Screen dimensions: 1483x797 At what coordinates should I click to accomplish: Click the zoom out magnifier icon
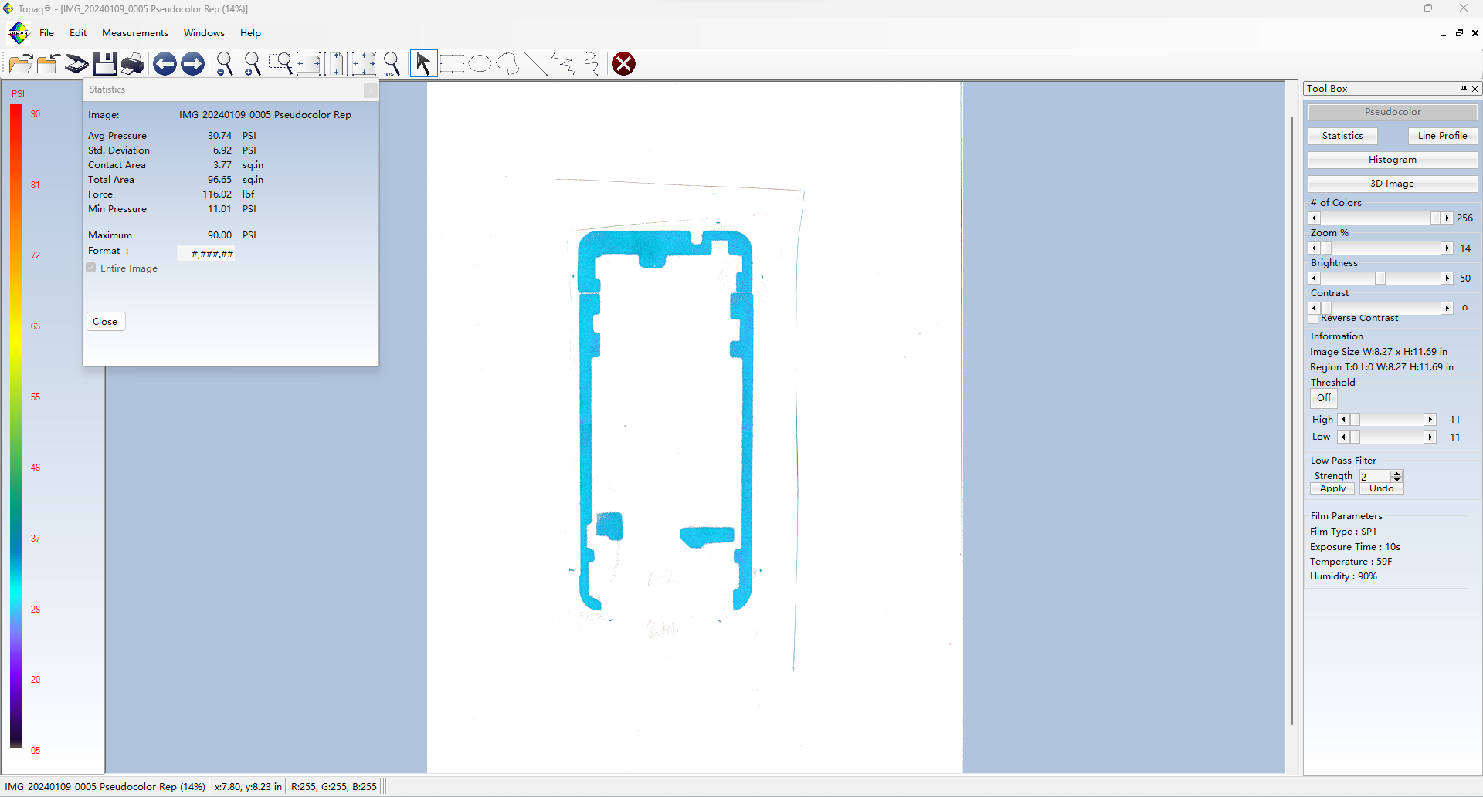click(224, 64)
